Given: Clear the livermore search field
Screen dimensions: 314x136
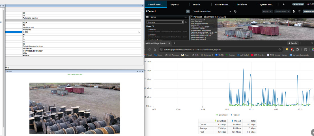Looking at the screenshot, I should click(183, 22).
